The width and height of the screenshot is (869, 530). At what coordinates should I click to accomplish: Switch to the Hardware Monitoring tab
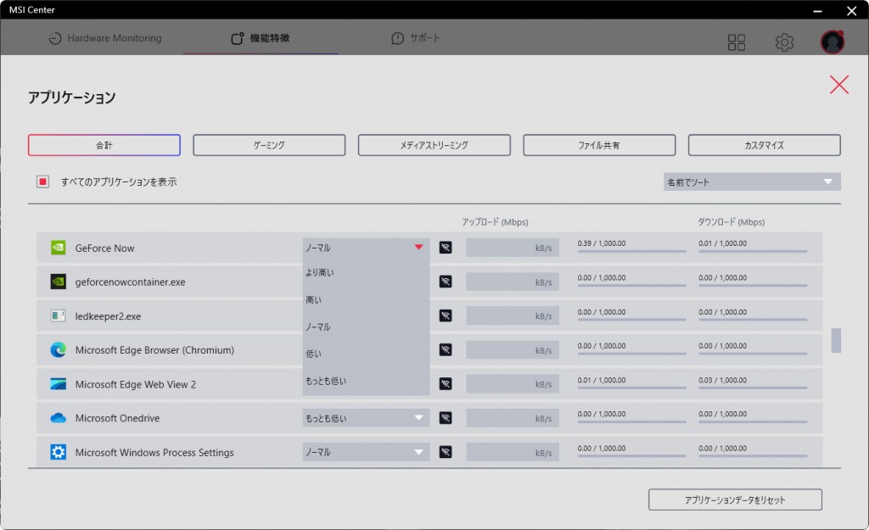coord(105,39)
